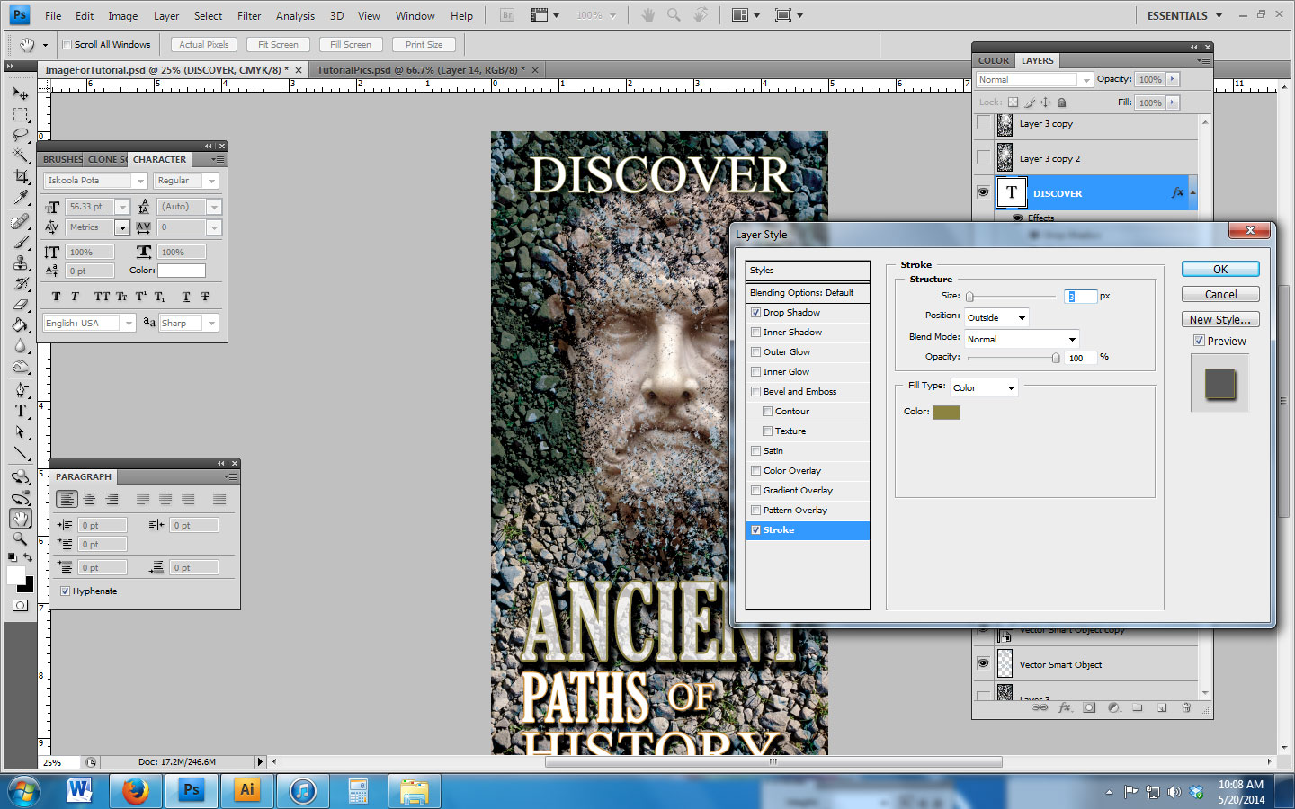Click the Fit Screen button
Image resolution: width=1295 pixels, height=809 pixels.
point(278,44)
